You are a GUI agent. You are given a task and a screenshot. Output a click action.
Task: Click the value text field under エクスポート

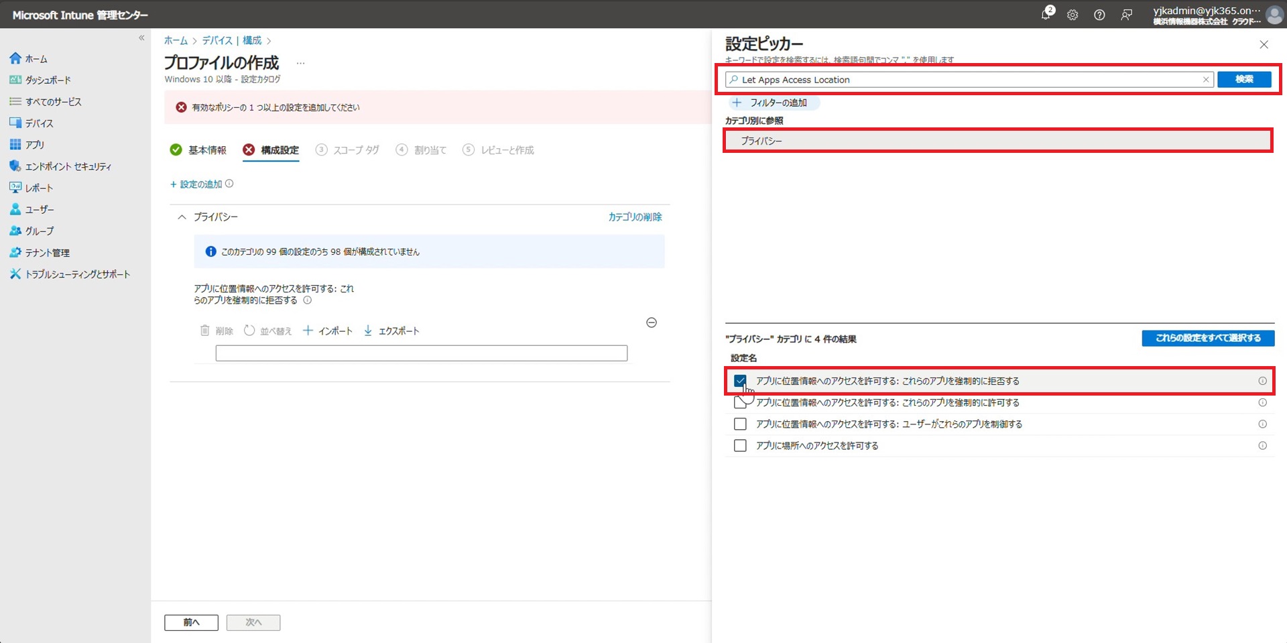[421, 353]
